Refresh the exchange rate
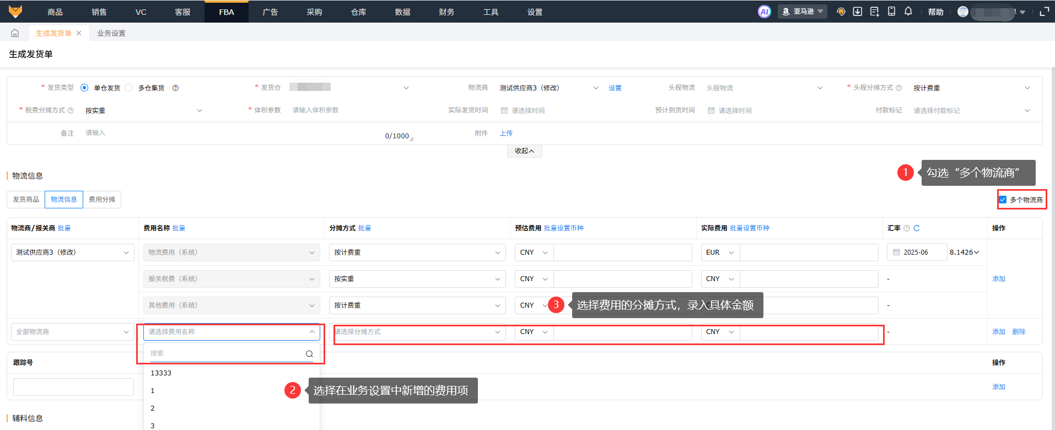This screenshot has width=1055, height=430. coord(916,228)
